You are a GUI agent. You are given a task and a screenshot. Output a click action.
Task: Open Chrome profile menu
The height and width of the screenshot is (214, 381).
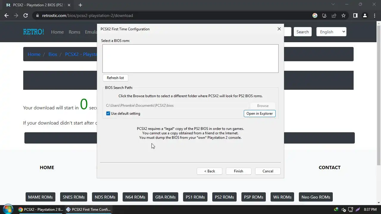[365, 15]
